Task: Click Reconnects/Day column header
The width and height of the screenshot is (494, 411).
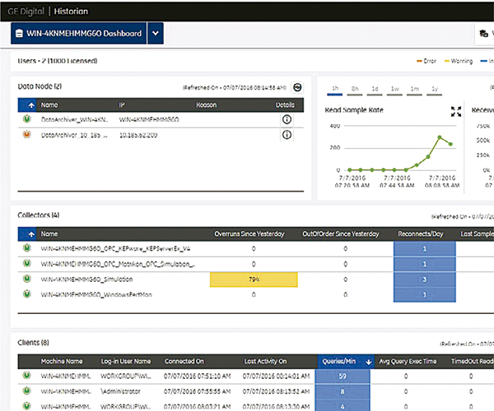Action: 421,234
